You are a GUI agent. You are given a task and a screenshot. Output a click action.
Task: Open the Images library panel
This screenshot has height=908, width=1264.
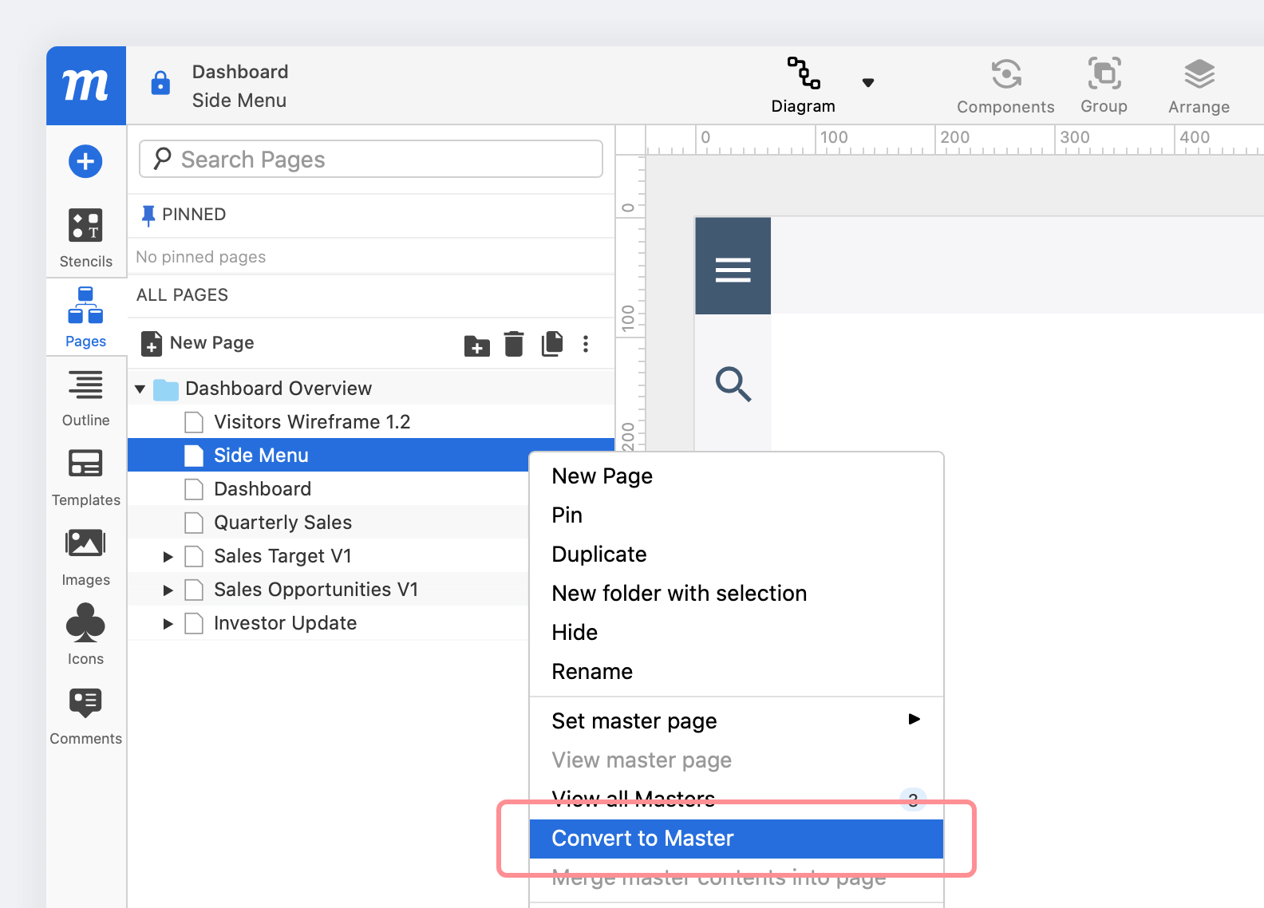tap(85, 556)
